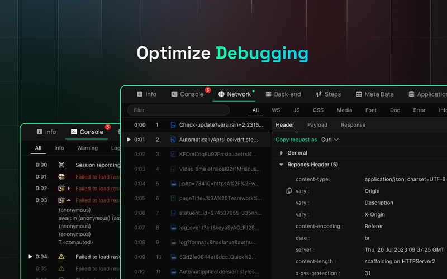The image size is (447, 279).
Task: Filter requests by Error
Action: pos(419,110)
